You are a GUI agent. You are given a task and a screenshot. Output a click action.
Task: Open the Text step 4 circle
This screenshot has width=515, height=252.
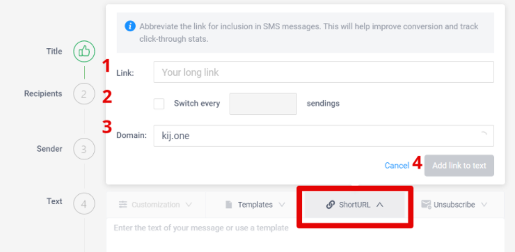point(84,204)
